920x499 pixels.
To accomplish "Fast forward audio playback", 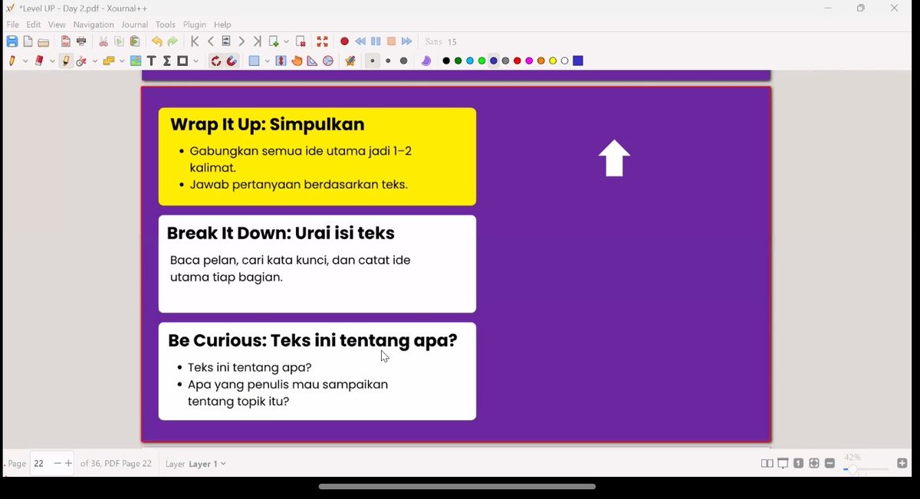I will [406, 41].
